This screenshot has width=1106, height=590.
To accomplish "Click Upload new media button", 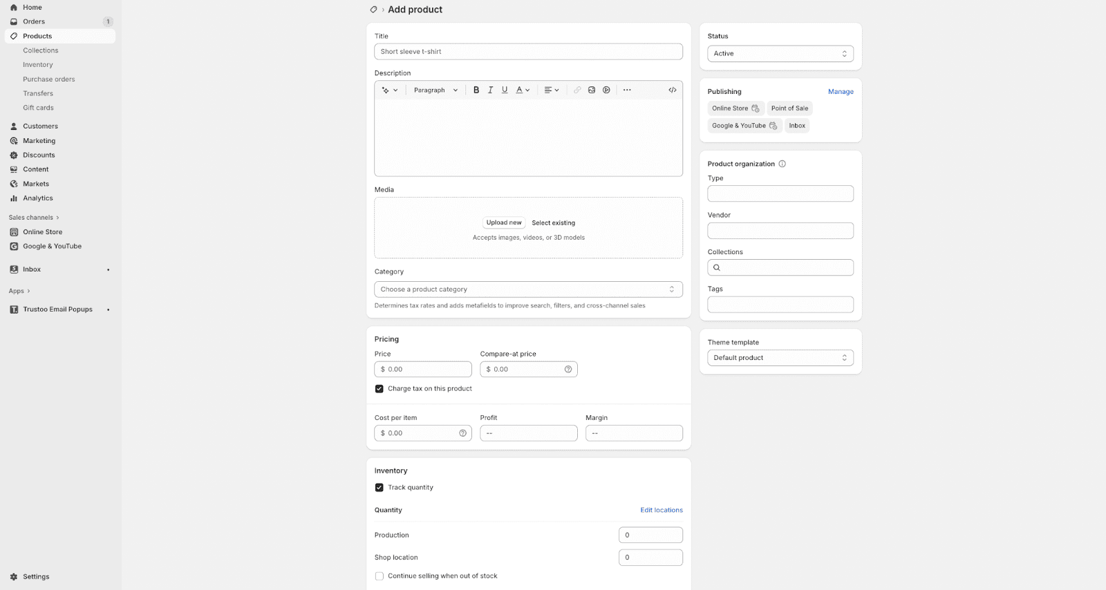I will pyautogui.click(x=504, y=222).
